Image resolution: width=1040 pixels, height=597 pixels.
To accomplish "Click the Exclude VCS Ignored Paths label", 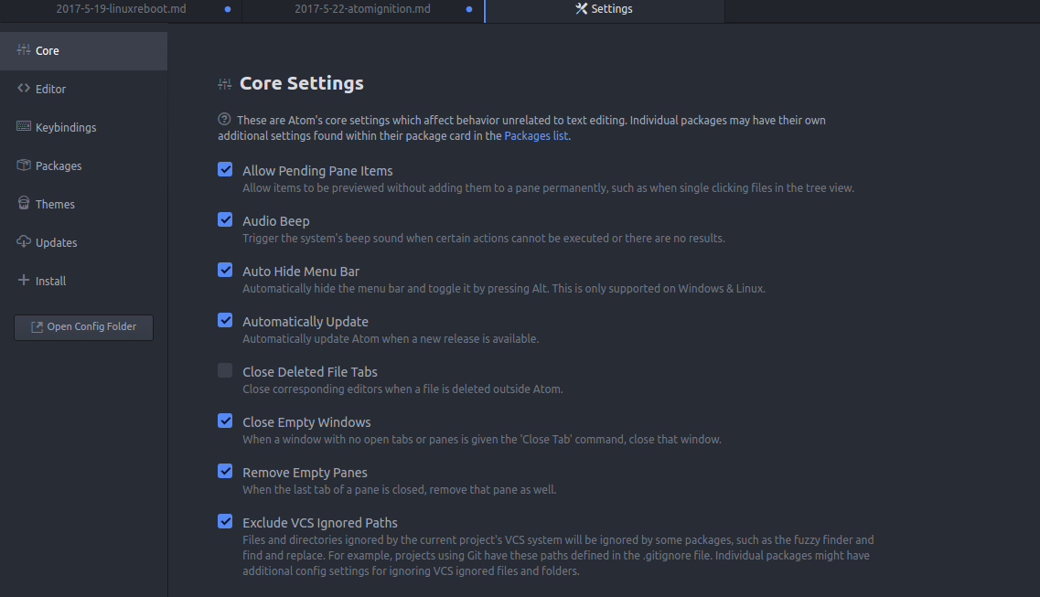I will (x=320, y=524).
